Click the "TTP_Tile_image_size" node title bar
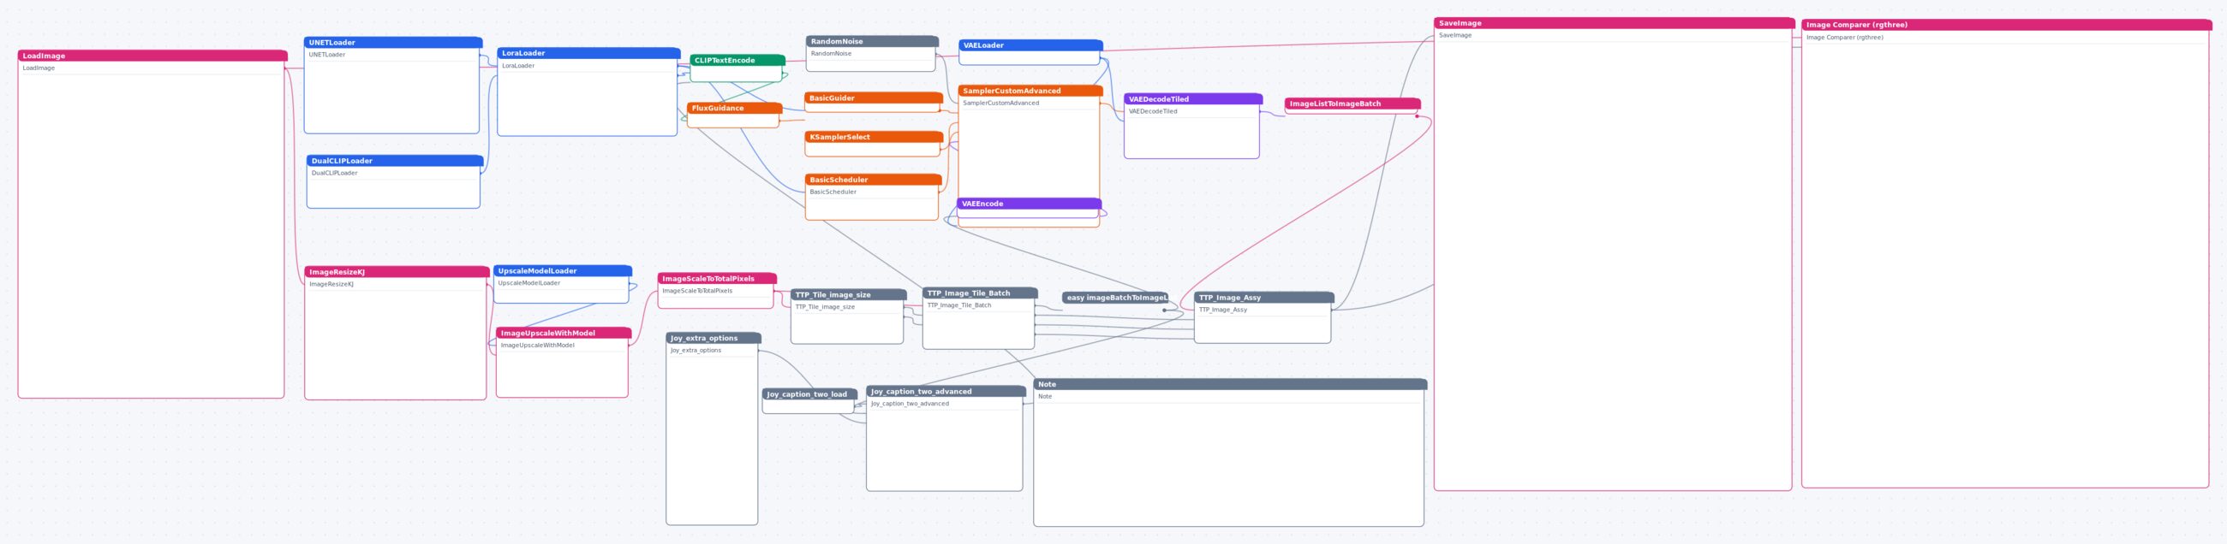 click(848, 295)
